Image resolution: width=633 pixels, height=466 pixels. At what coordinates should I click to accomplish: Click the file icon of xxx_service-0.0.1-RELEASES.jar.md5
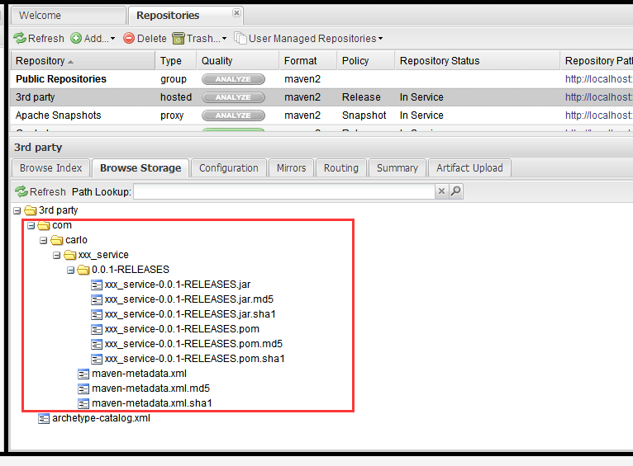[x=97, y=299]
